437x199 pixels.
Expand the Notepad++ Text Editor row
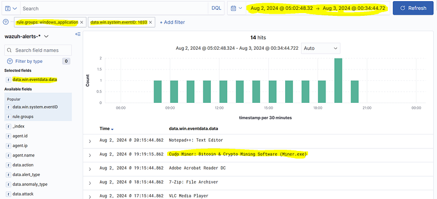90,141
